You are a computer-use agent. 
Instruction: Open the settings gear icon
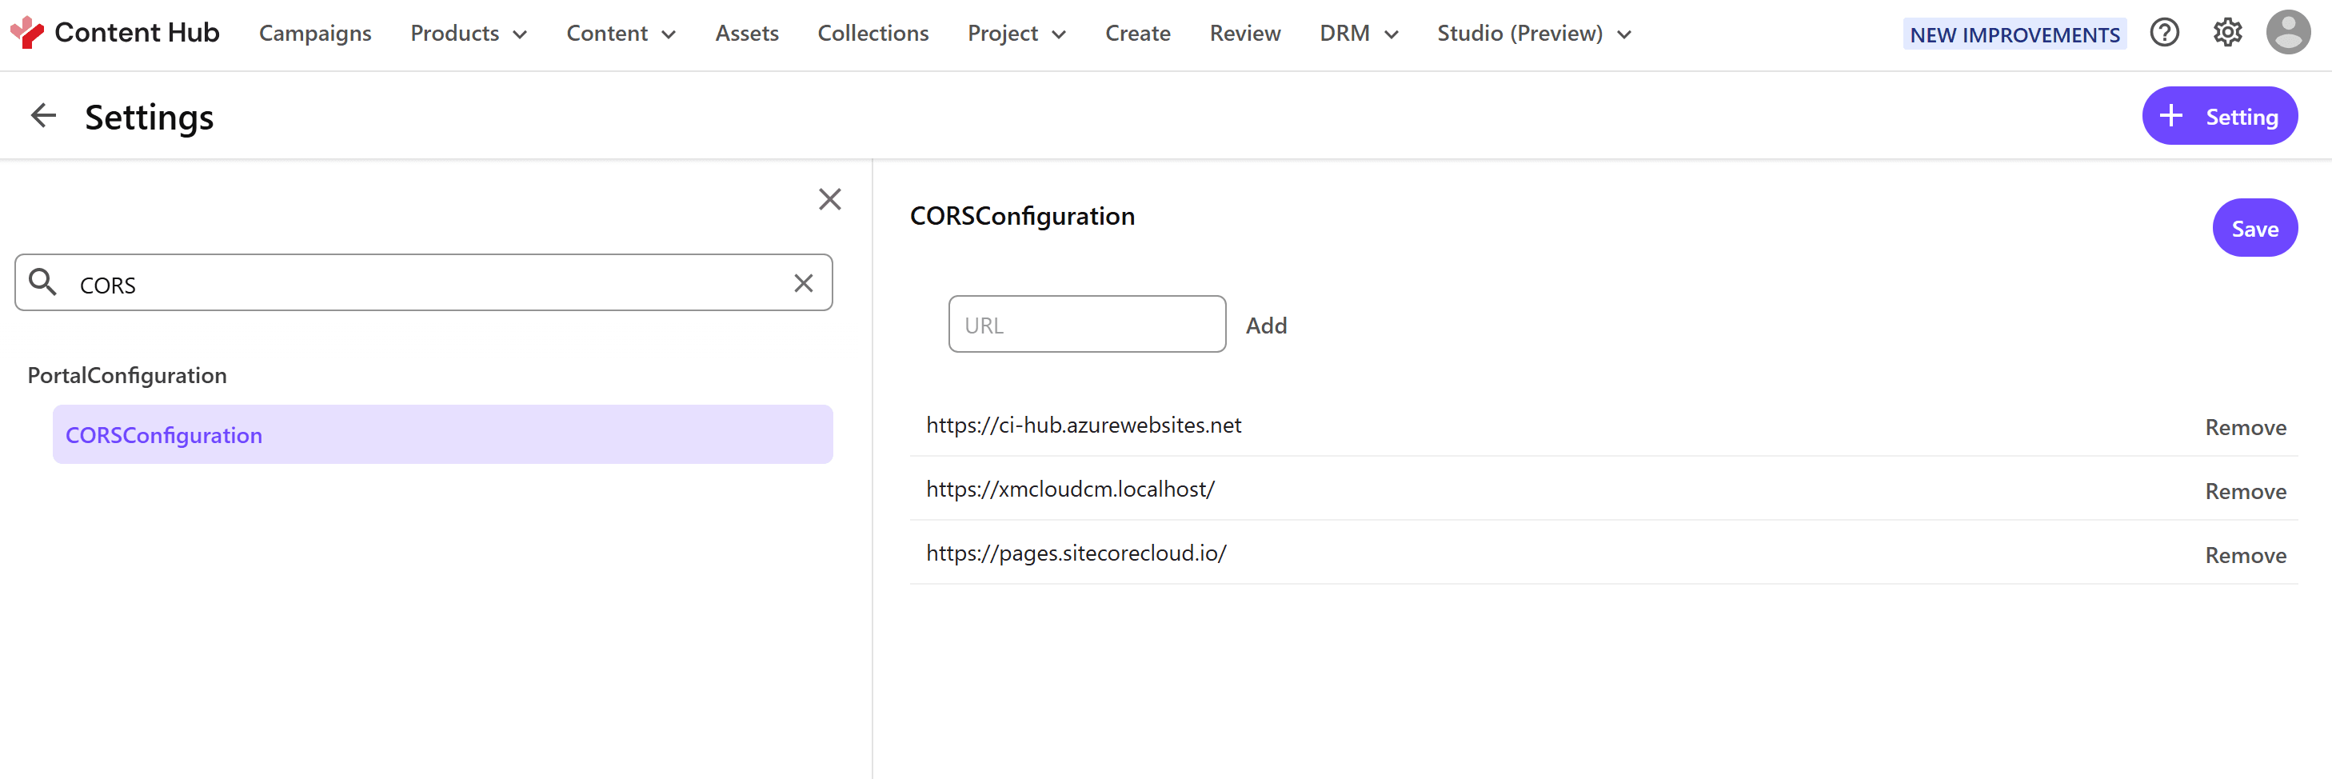point(2227,33)
